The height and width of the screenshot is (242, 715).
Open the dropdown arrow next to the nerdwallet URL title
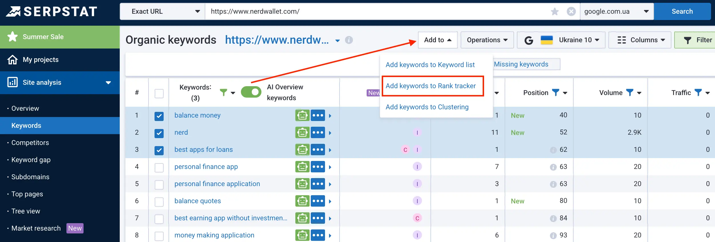coord(338,41)
